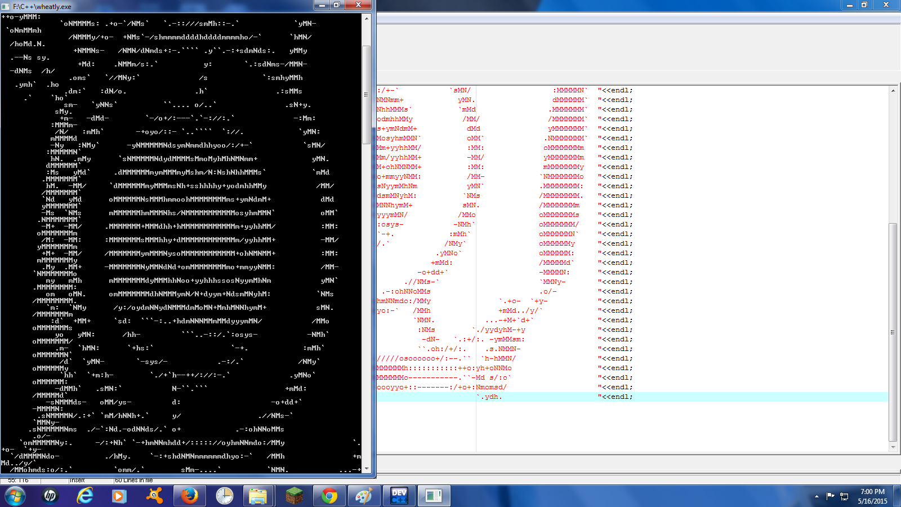
Task: Click 'Insert' in the status bar
Action: [78, 481]
